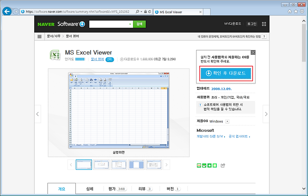Click the green star bookmark icon

(210, 166)
